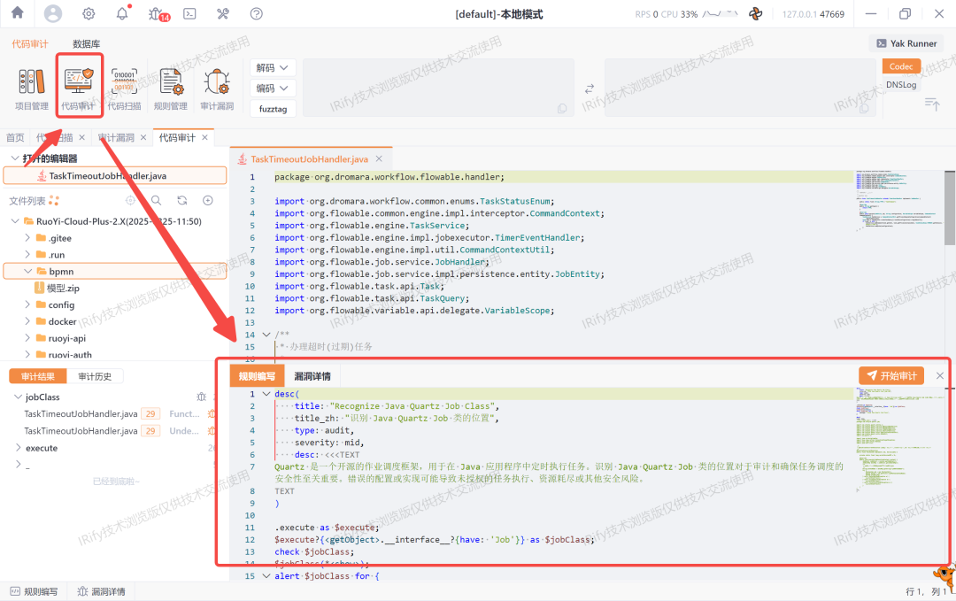The image size is (956, 601).
Task: Switch to the 数据库 top menu
Action: tap(87, 44)
